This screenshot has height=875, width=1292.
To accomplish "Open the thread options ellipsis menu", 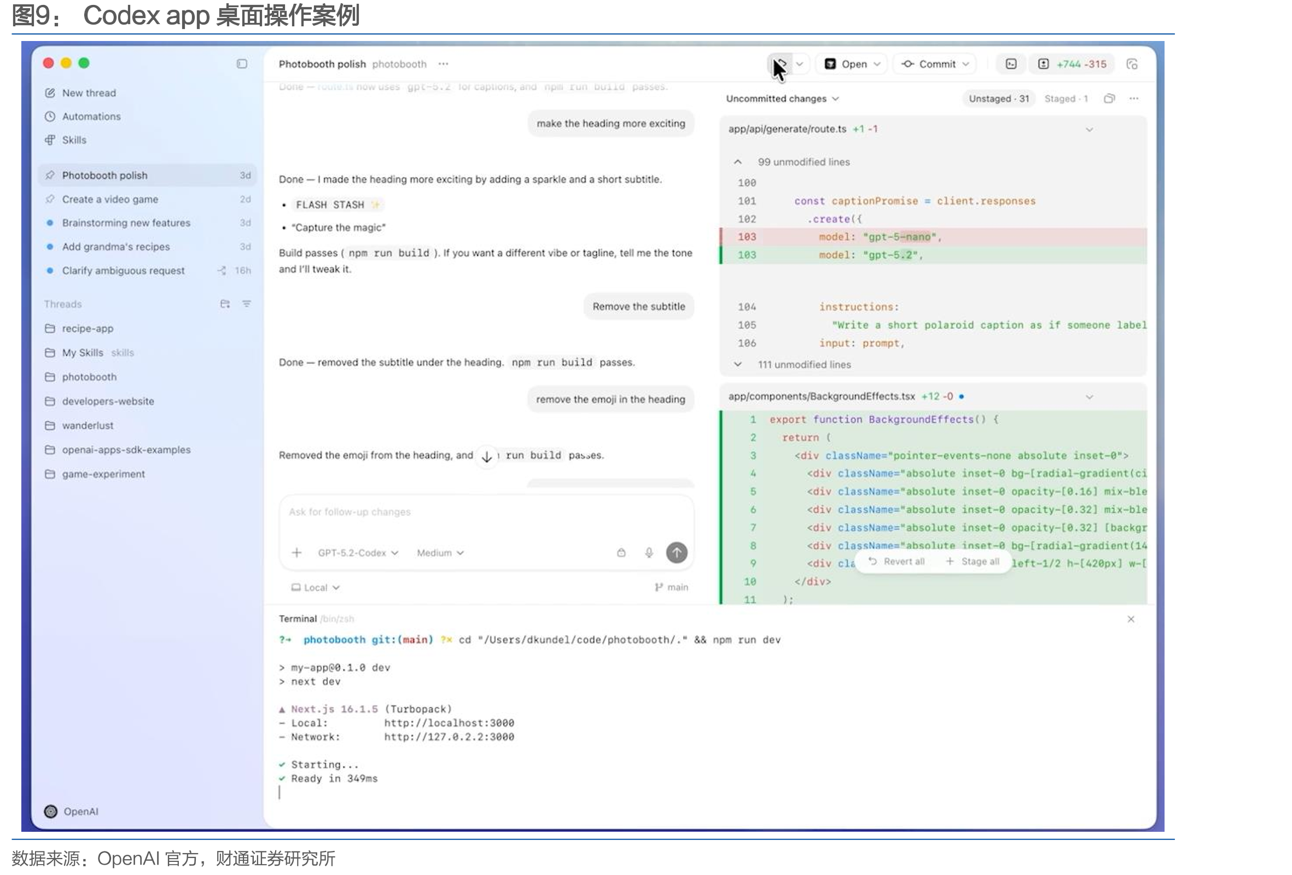I will pyautogui.click(x=443, y=64).
